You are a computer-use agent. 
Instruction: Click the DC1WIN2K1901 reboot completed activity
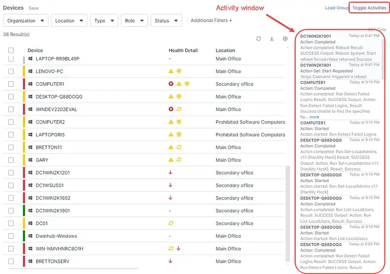pos(339,47)
